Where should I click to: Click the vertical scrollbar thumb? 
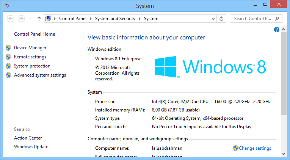pos(284,74)
